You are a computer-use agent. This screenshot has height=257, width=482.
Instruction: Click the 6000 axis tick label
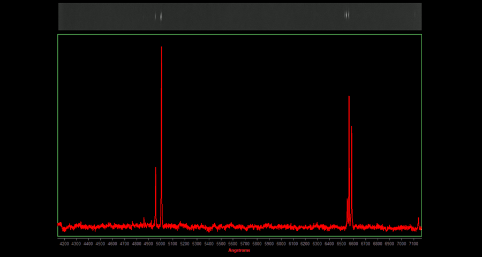point(281,244)
